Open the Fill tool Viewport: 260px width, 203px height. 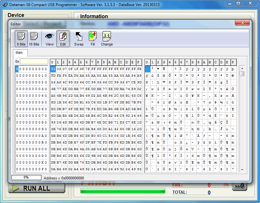93,38
